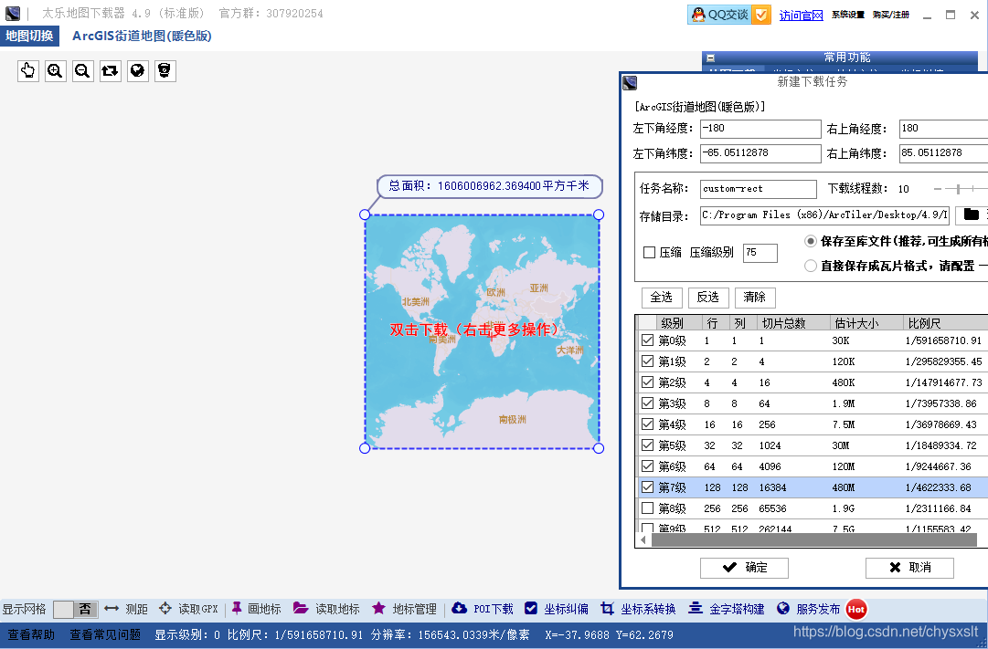The image size is (988, 649).
Task: Open the 地图切换 map switch menu
Action: tap(29, 36)
